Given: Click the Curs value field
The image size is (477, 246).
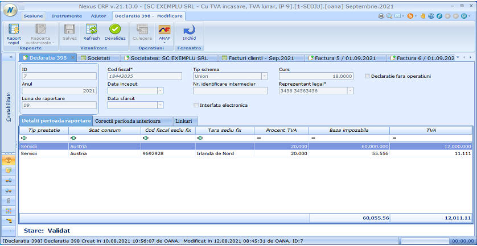Looking at the screenshot, I should click(x=316, y=76).
